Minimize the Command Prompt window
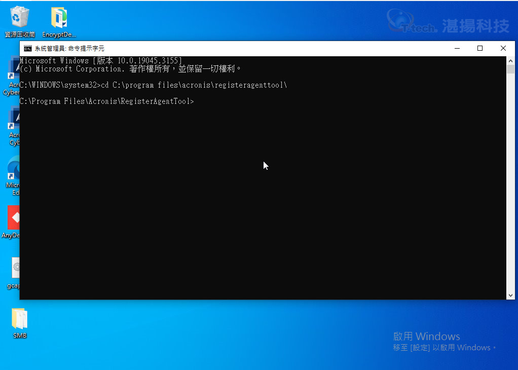518x370 pixels. [457, 48]
